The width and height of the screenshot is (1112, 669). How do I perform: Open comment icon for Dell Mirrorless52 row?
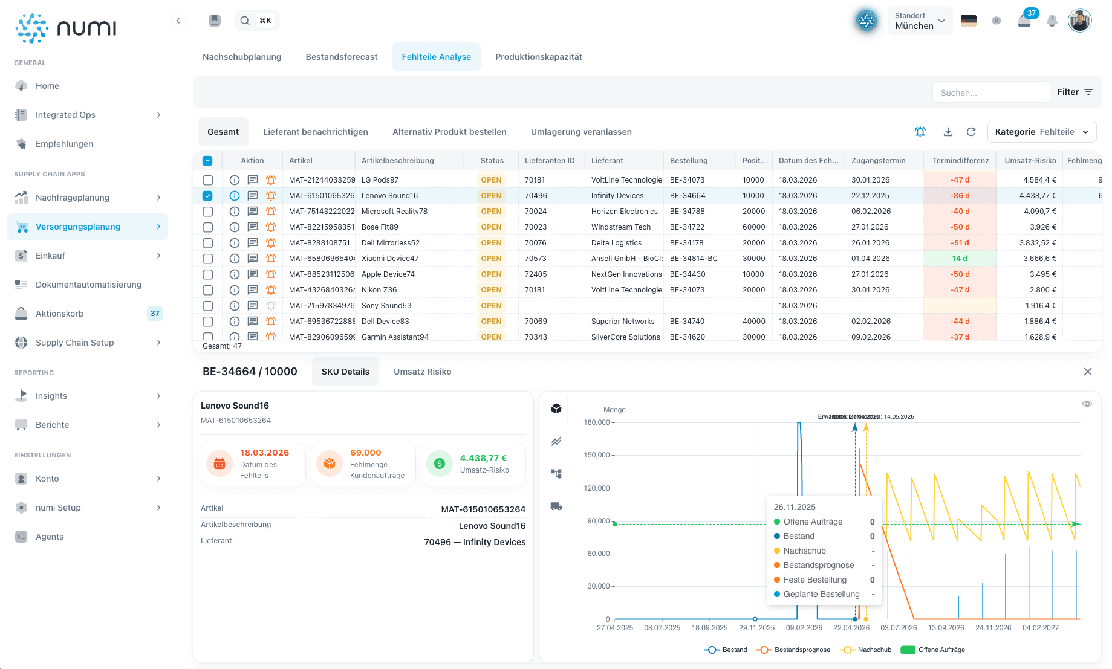253,243
